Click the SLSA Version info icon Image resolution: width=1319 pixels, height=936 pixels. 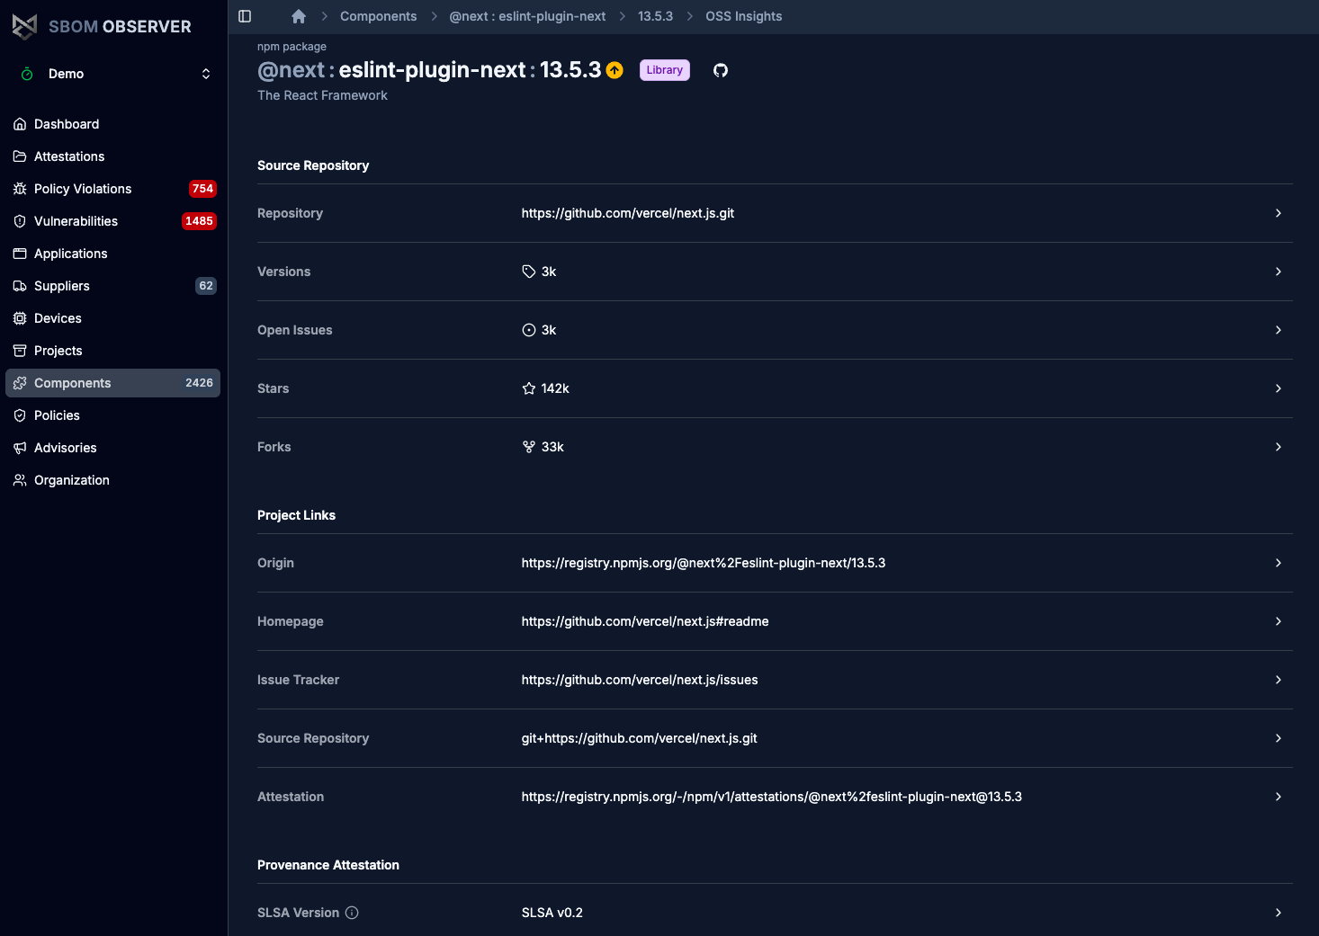coord(352,913)
